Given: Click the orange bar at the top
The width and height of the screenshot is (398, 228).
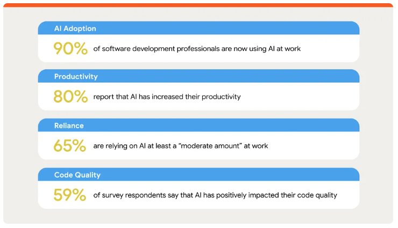Looking at the screenshot, I should (x=198, y=5).
